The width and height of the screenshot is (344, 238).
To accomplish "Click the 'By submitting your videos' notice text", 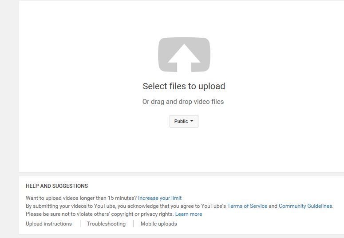I will pos(126,206).
